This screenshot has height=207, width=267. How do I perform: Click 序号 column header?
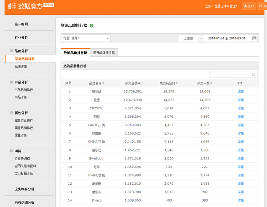coord(68,83)
